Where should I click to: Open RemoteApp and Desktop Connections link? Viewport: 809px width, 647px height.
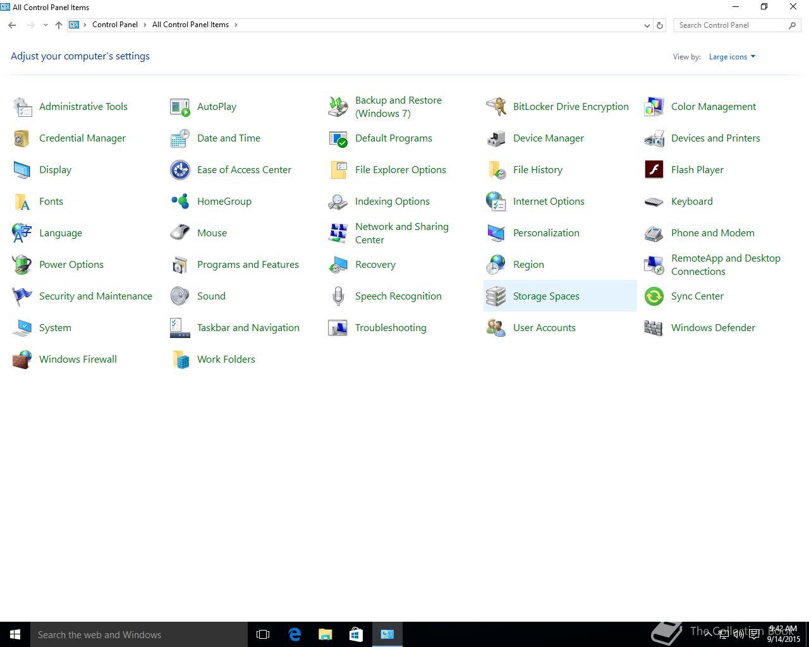pos(726,265)
